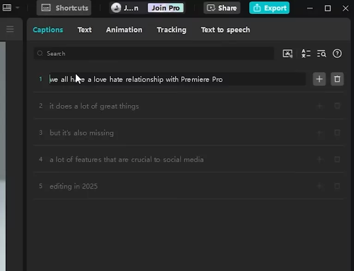Click the Join Pro badge
This screenshot has width=354, height=271.
(165, 8)
